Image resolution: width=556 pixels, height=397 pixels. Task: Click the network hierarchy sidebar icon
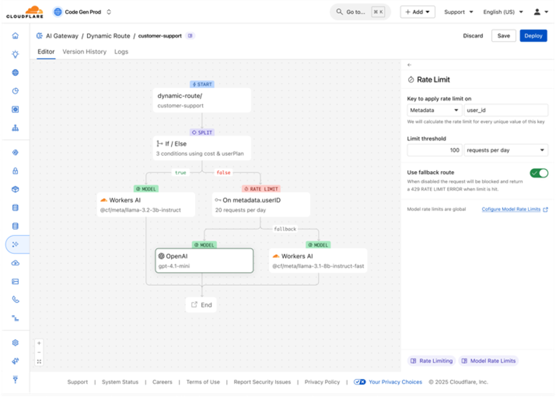pos(15,128)
